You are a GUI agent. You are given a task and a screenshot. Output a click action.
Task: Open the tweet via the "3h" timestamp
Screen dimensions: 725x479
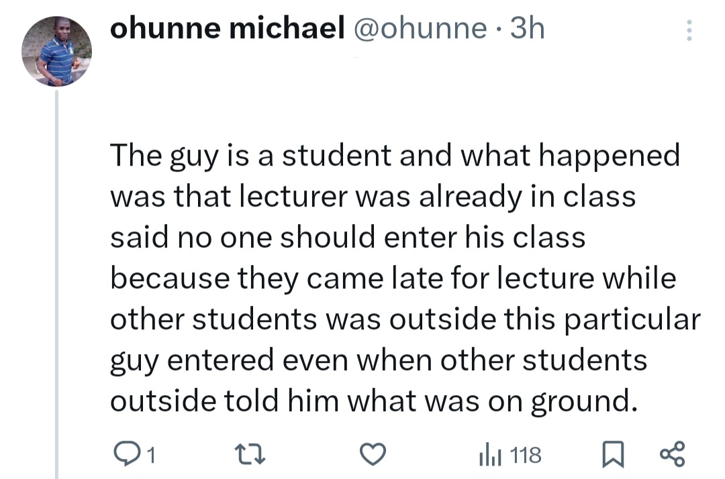click(x=527, y=29)
